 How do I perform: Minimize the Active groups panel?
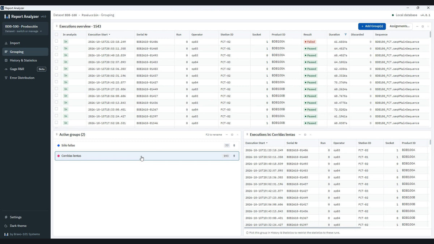(227, 134)
